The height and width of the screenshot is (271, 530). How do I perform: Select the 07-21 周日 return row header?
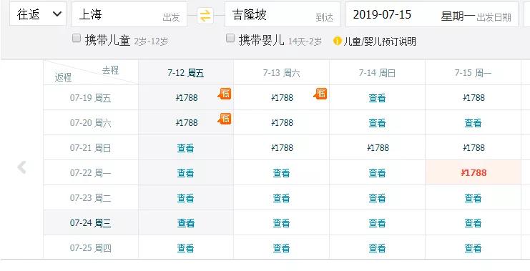click(91, 148)
